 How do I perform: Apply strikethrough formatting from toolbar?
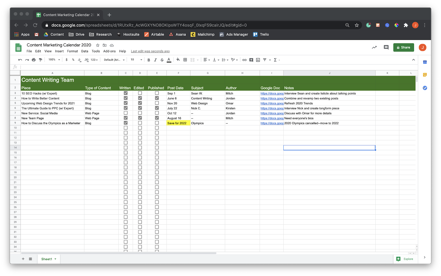coord(162,60)
